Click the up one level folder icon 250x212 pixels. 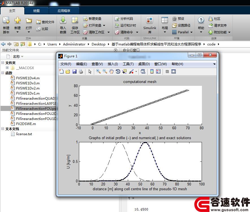(x=16, y=44)
